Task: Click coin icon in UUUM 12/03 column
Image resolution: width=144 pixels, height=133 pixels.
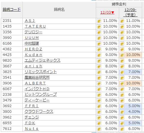Action: click(x=99, y=38)
